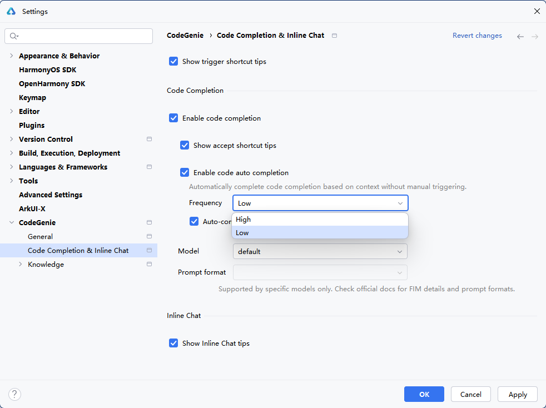546x408 pixels.
Task: Click the back navigation arrow
Action: tap(520, 36)
